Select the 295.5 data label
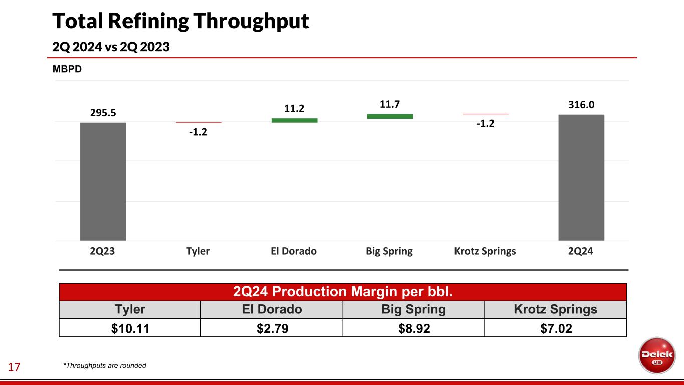This screenshot has width=684, height=385. coord(103,113)
